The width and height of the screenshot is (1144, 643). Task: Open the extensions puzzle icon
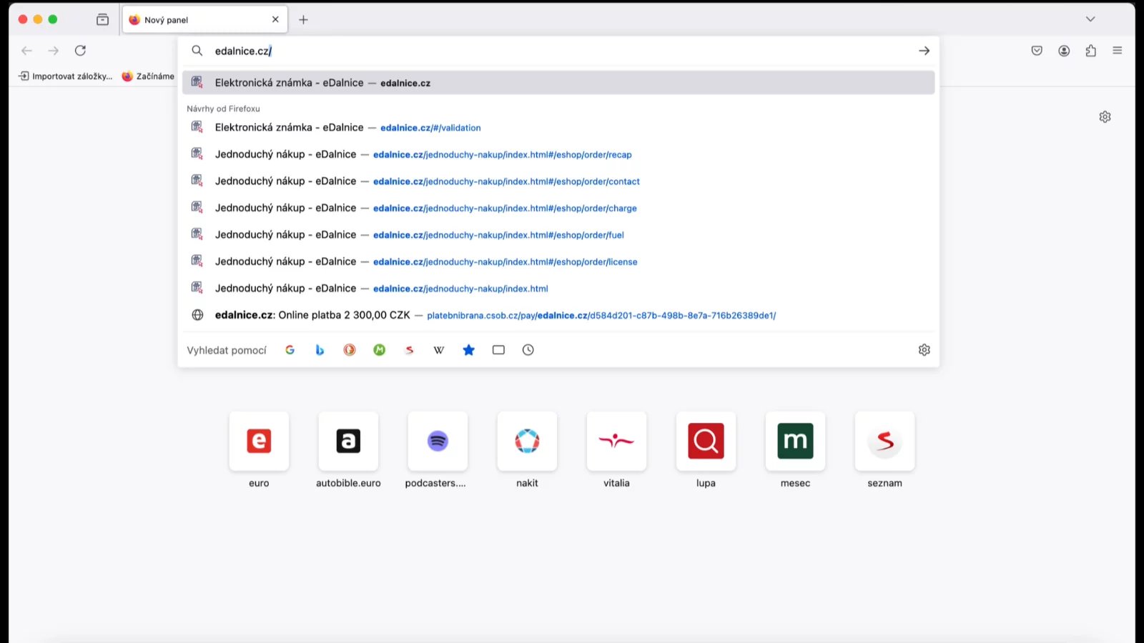[1091, 51]
